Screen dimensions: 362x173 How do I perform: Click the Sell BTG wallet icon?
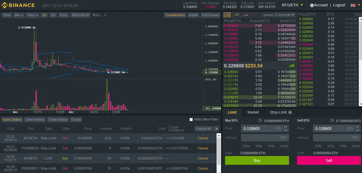332,121
